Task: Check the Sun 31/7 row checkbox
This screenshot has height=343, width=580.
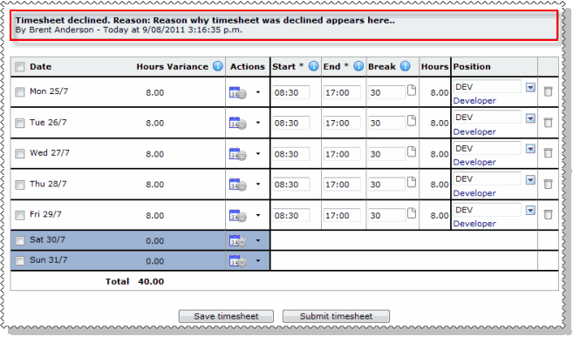Action: pos(19,260)
